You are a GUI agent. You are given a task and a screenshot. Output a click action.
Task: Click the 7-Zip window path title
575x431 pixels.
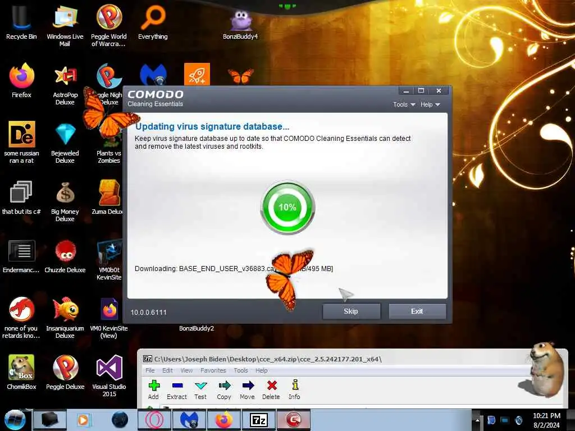coord(268,359)
